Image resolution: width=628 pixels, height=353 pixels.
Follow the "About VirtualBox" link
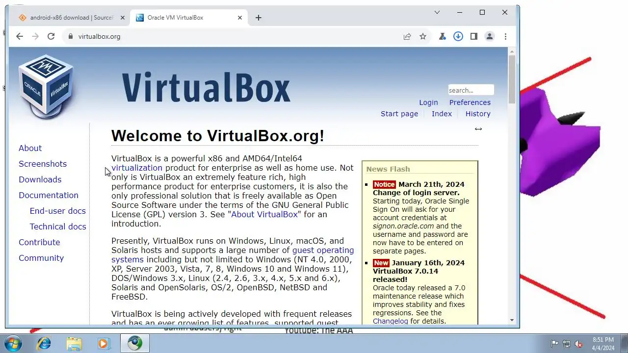point(264,214)
